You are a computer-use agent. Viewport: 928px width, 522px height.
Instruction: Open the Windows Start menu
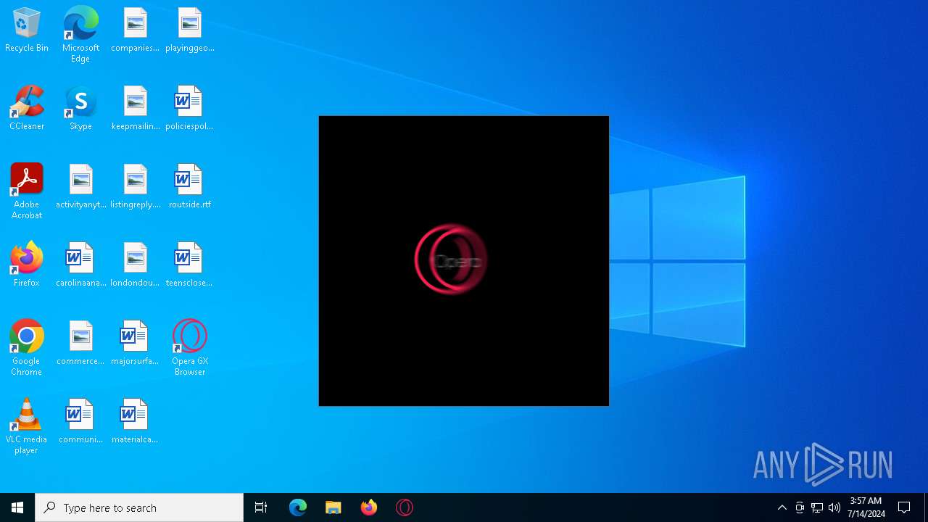pos(17,507)
